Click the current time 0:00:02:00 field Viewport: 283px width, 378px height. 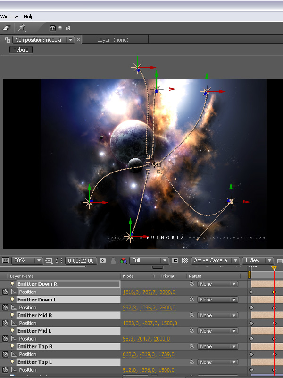pyautogui.click(x=81, y=261)
